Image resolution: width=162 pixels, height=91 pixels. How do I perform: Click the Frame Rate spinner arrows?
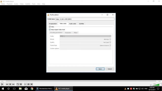110,45
